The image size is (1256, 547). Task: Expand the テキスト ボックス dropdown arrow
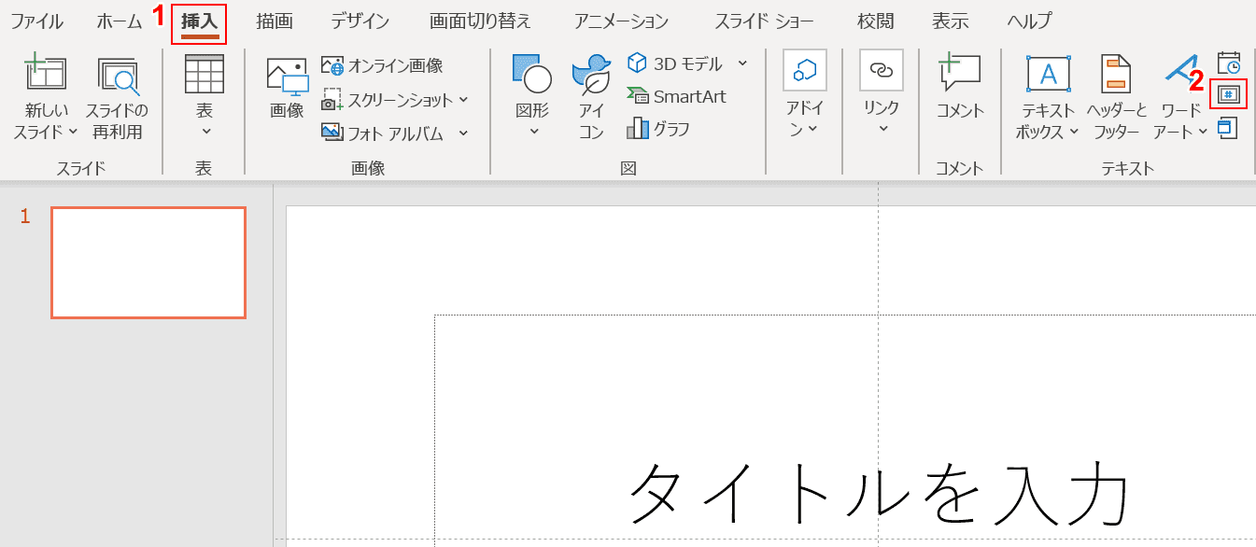click(1074, 132)
